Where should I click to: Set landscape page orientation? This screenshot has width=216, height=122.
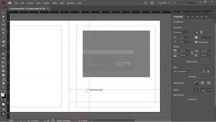tap(201, 32)
